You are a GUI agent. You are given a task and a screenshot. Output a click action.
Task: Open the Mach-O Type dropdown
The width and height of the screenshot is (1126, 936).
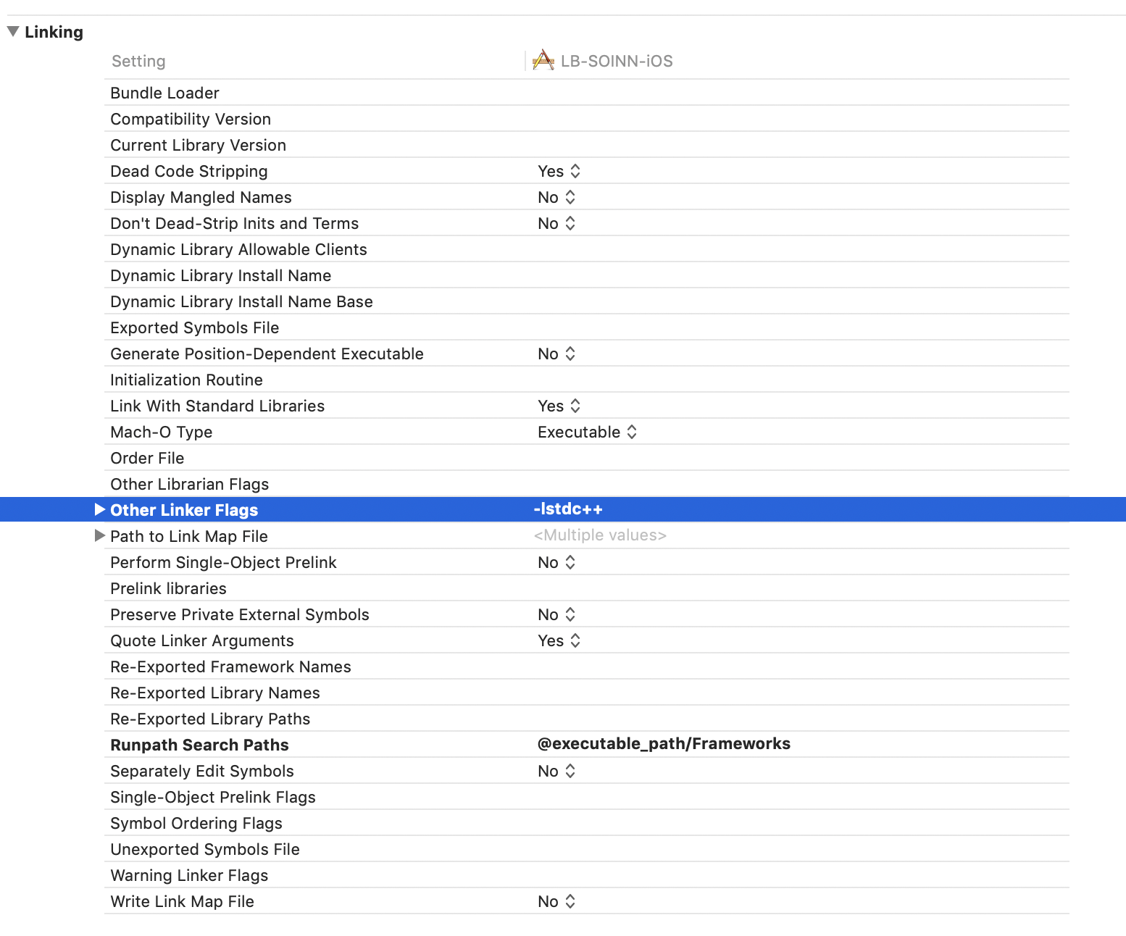632,432
